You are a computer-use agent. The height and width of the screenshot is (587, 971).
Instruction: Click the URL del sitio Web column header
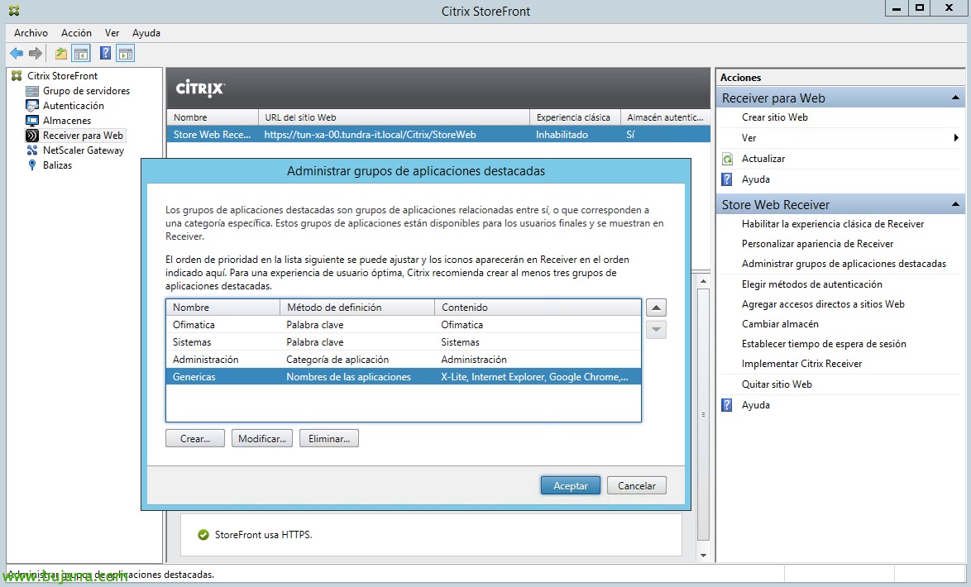[394, 117]
